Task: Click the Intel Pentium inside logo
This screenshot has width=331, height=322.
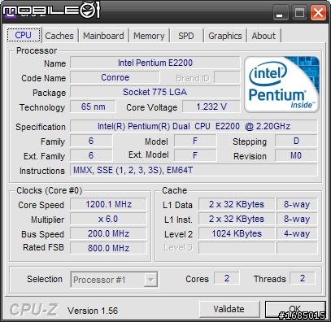Action: [281, 85]
